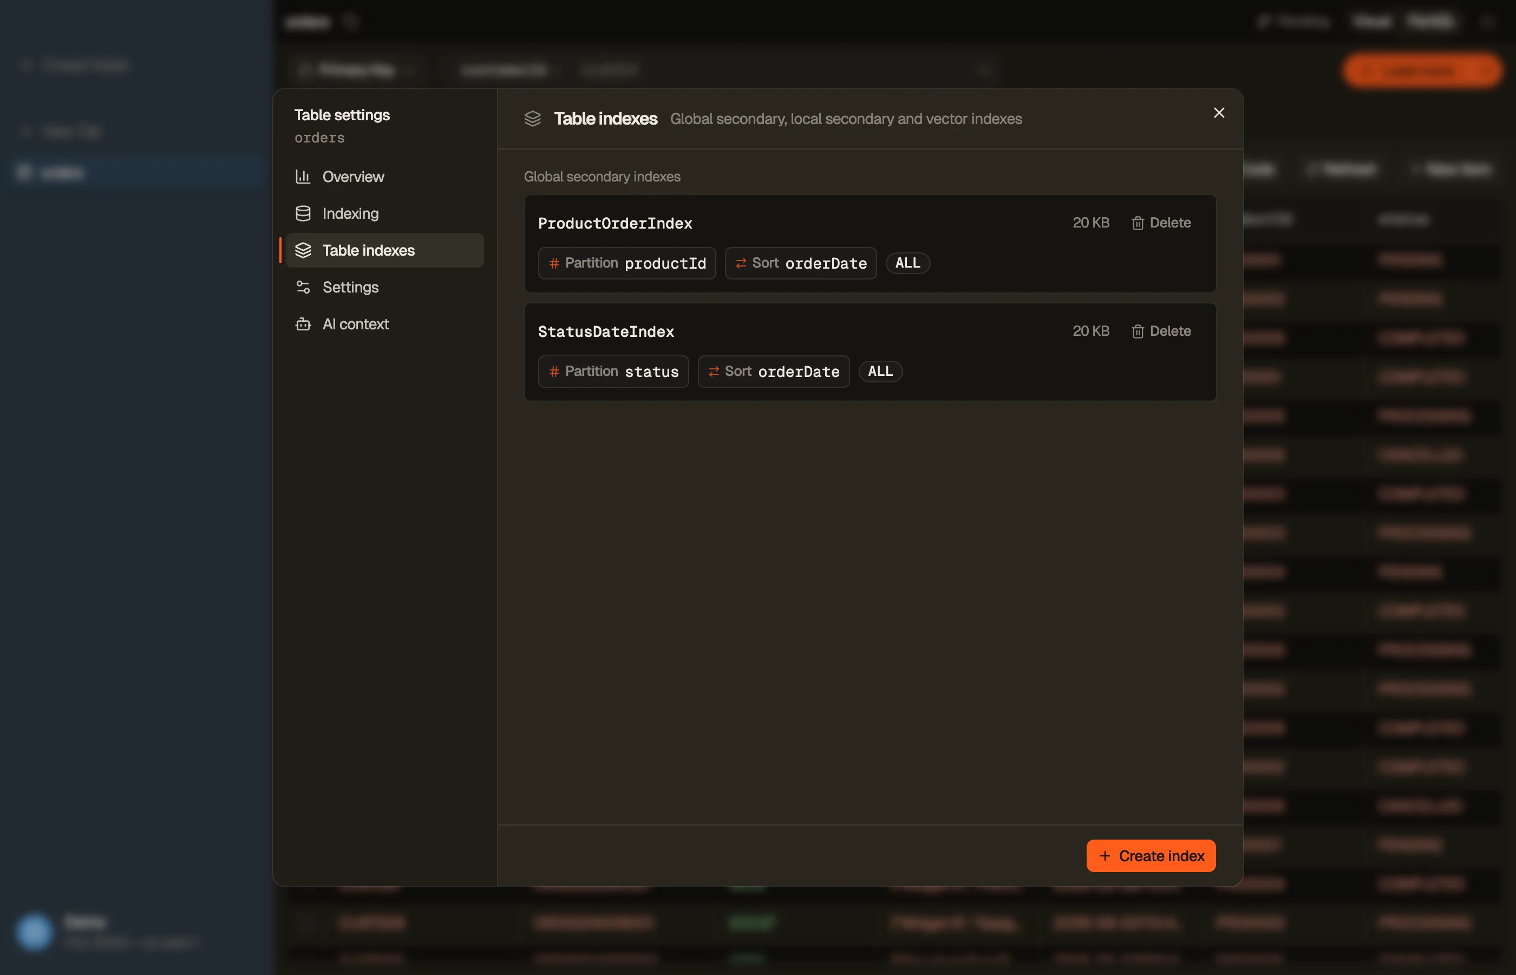Open the Overview section
1516x975 pixels.
click(385, 177)
